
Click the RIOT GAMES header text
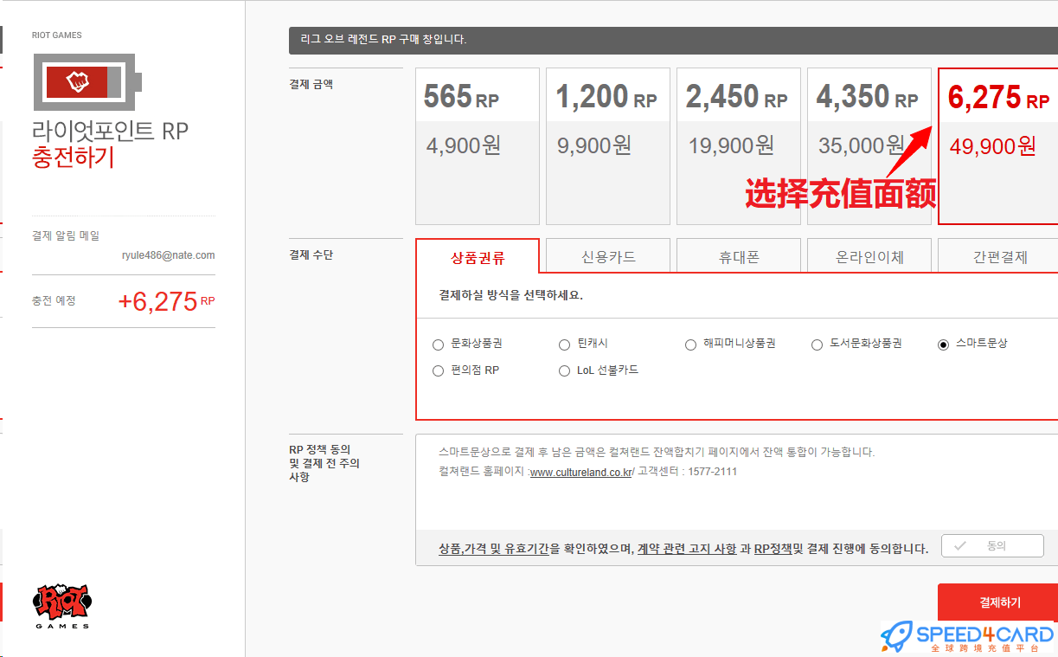[56, 35]
